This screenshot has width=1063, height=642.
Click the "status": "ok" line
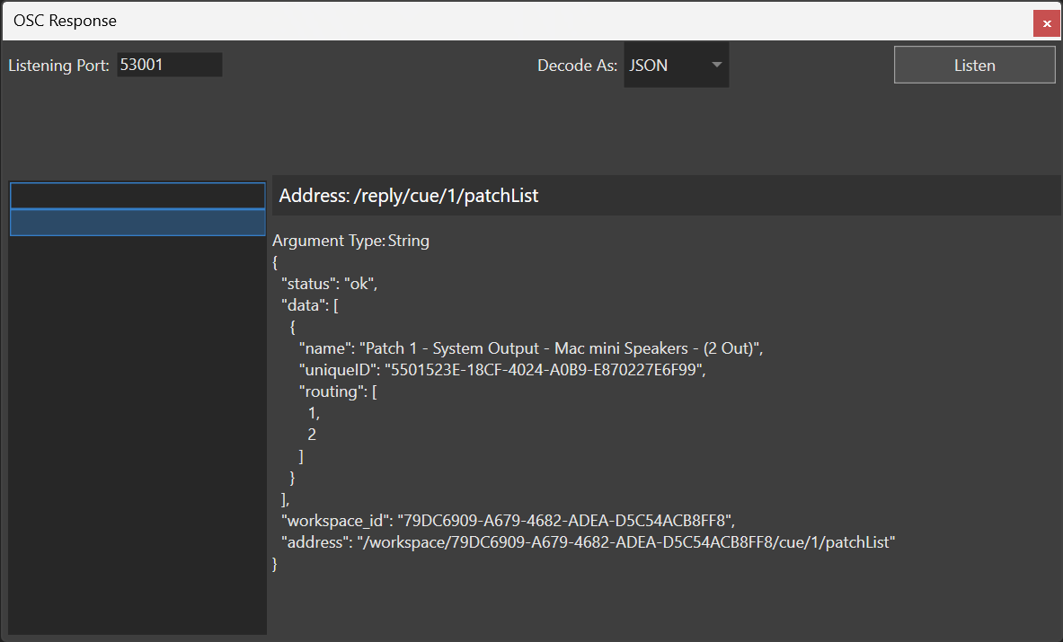coord(329,283)
